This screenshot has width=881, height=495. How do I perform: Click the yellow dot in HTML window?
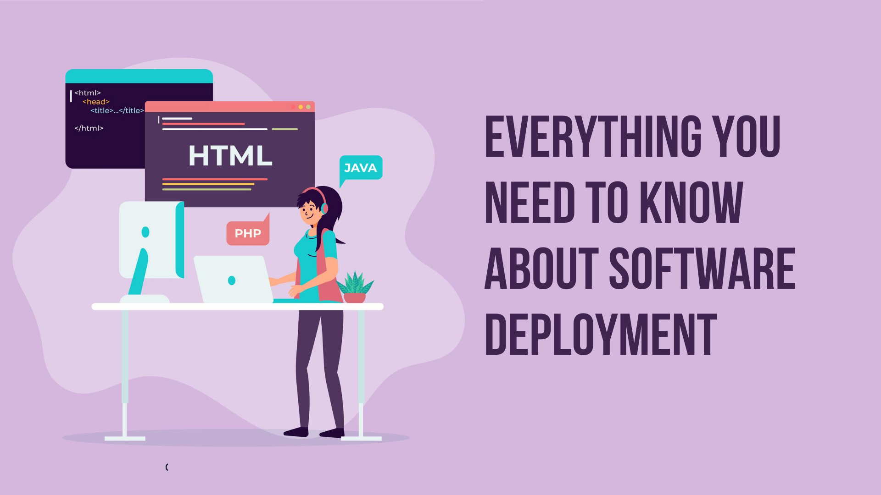tap(301, 107)
